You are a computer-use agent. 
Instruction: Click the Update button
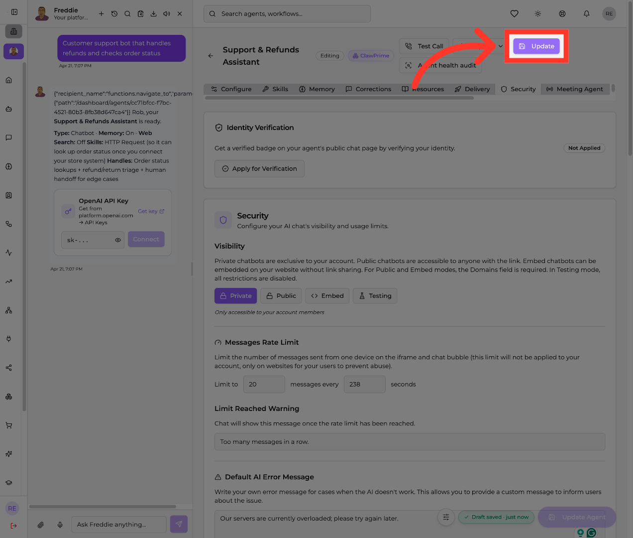536,46
